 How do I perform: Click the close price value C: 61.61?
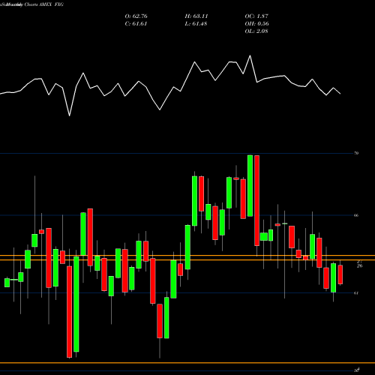[136, 24]
